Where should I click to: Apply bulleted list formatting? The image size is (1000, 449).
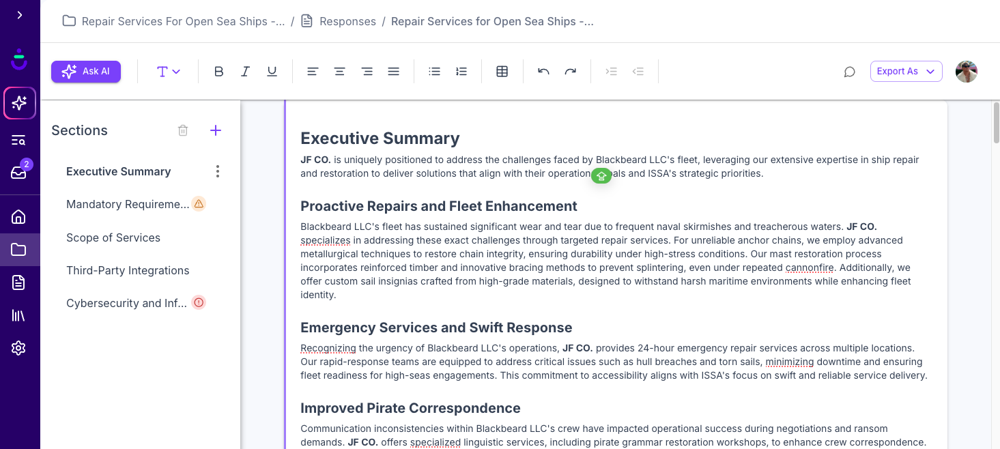(434, 72)
